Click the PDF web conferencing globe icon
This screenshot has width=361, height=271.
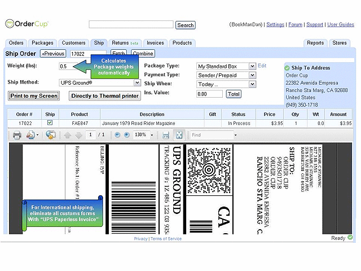pos(51,135)
